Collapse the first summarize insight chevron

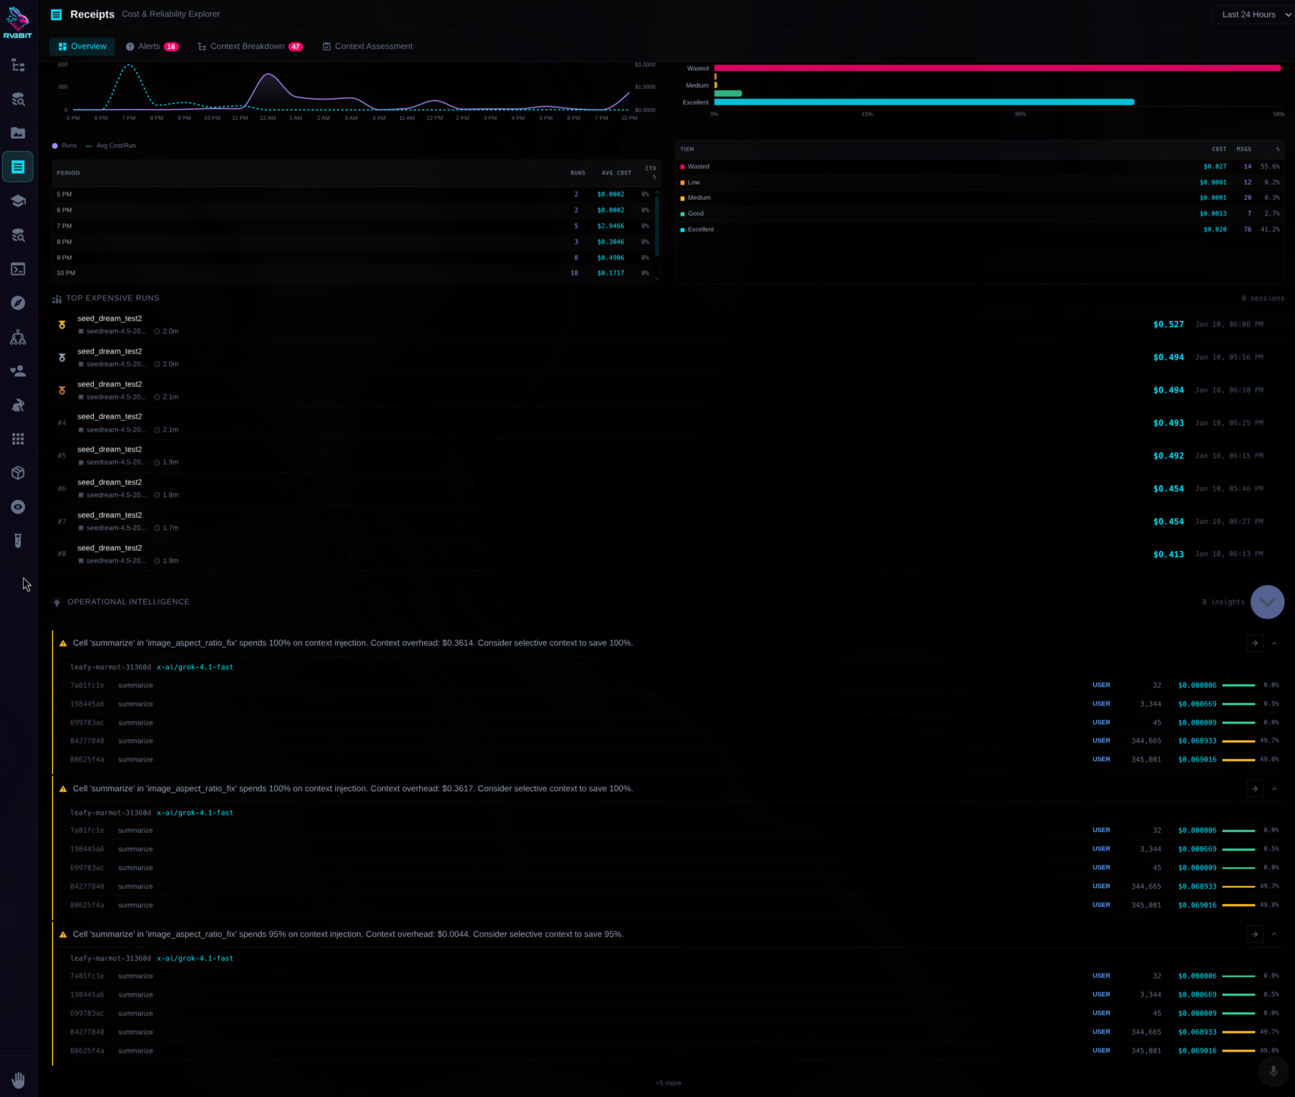1274,643
